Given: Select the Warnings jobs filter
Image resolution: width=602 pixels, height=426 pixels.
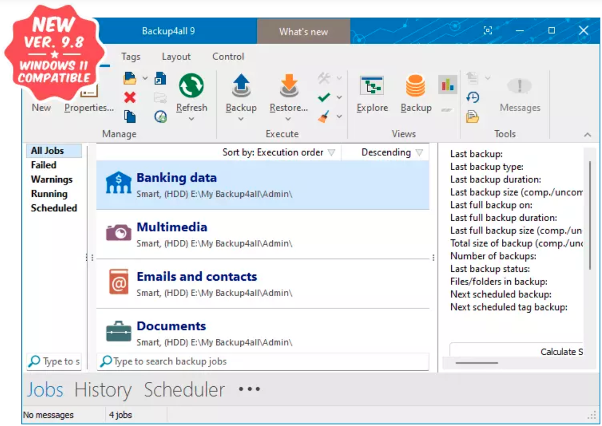Looking at the screenshot, I should (52, 179).
